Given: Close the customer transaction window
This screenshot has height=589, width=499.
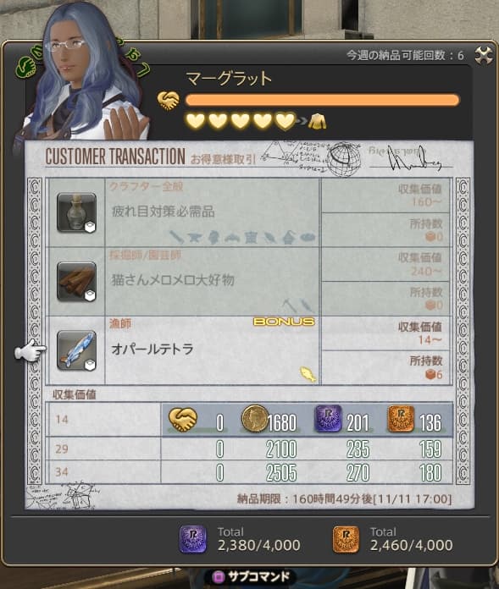Looking at the screenshot, I should tap(483, 57).
